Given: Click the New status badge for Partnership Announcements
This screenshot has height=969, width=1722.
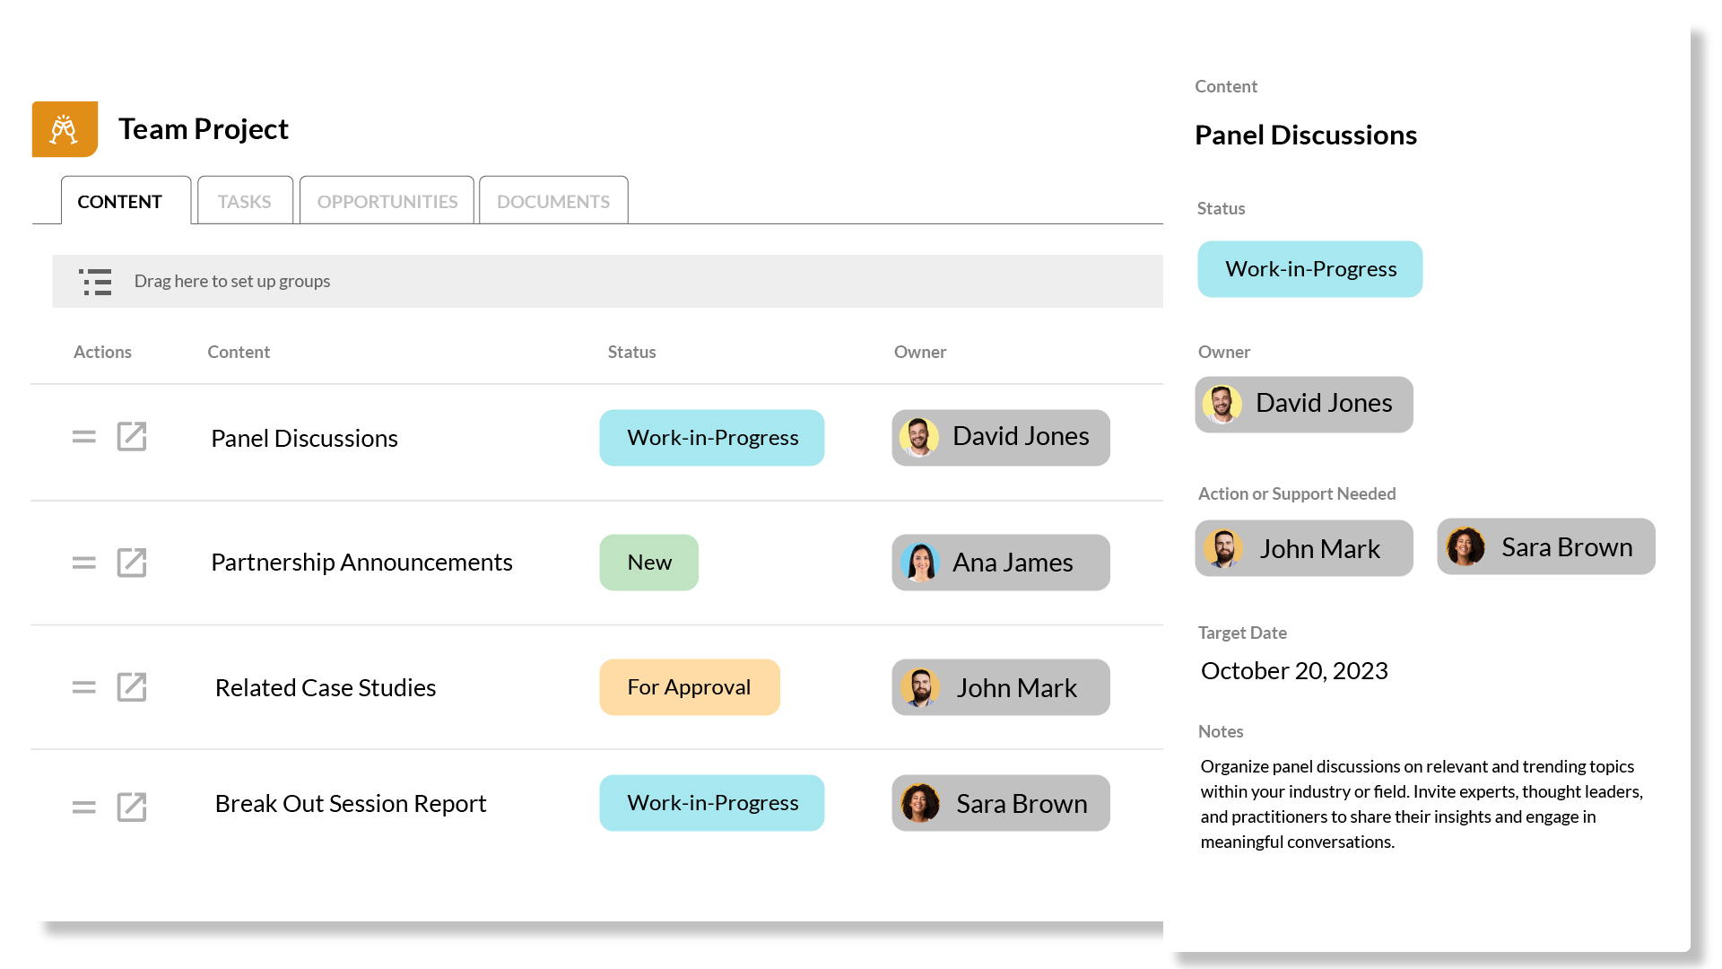Looking at the screenshot, I should 649,563.
